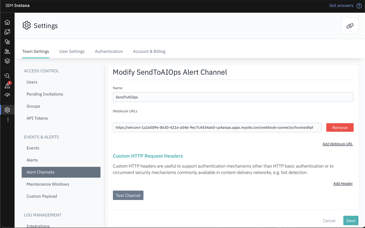Open the Events warning icon with badge

(x=7, y=85)
